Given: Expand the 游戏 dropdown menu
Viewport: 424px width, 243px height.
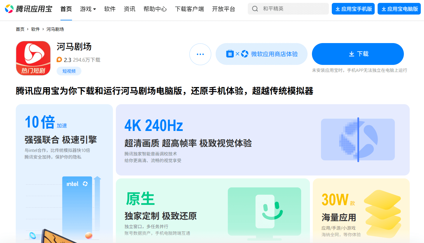Looking at the screenshot, I should (88, 9).
